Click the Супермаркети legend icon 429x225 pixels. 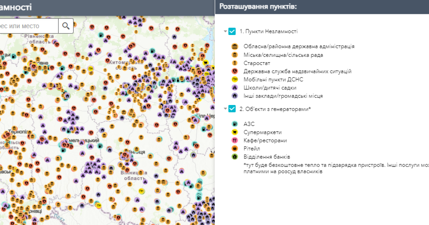click(235, 132)
